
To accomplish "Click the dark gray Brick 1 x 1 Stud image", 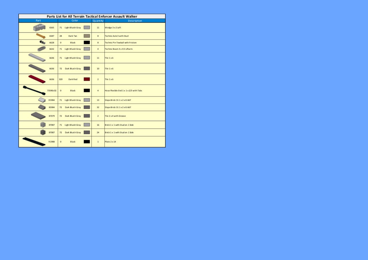I will 43,132.
